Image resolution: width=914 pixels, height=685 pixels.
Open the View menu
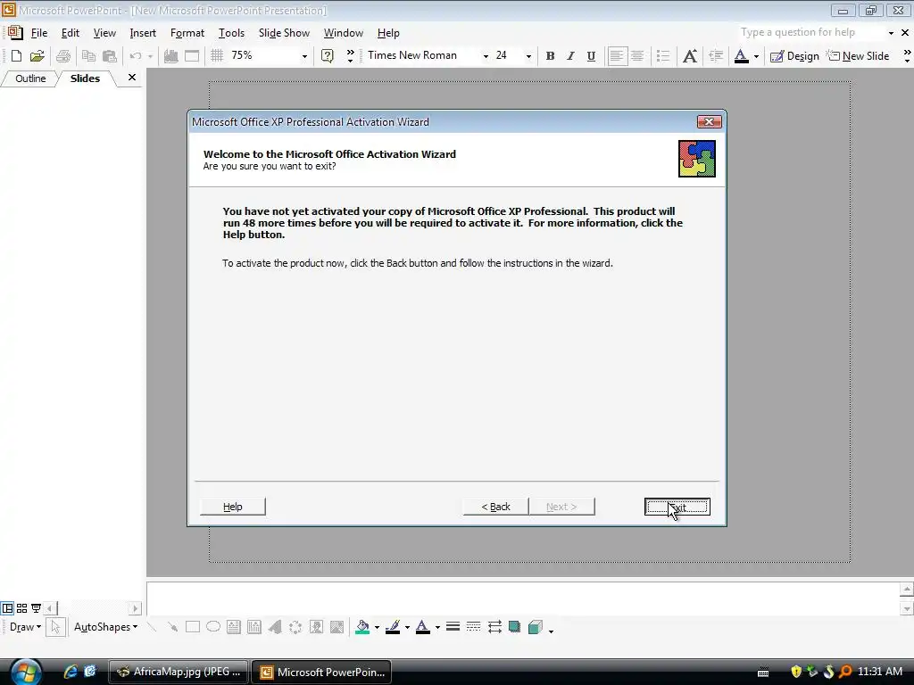click(x=104, y=33)
